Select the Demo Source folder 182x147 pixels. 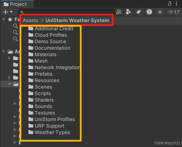point(47,42)
